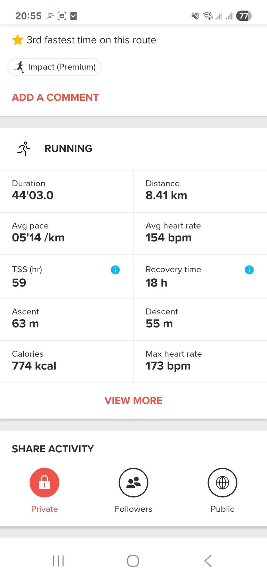Tap the gold star achievement icon

pos(18,40)
